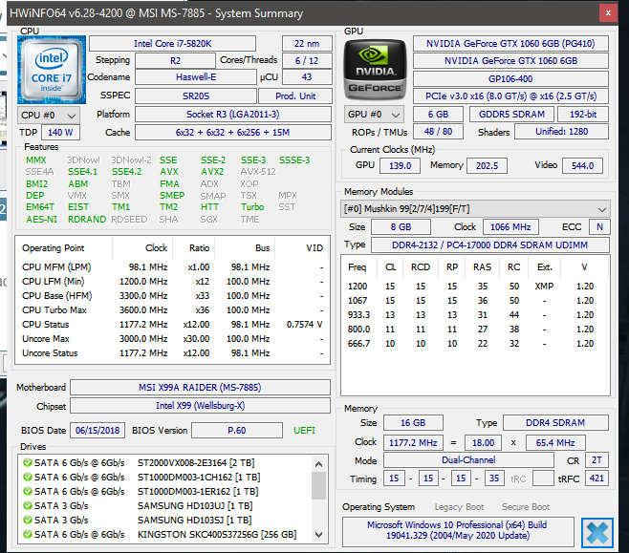
Task: Click the KINGSTON SSD status checkmark icon
Action: click(28, 533)
